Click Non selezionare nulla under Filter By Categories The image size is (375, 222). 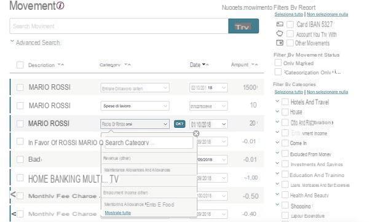point(328,92)
